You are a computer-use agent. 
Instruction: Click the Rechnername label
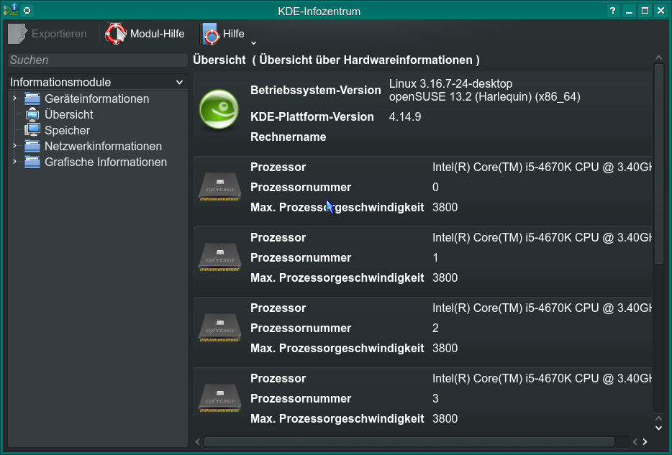(x=288, y=137)
